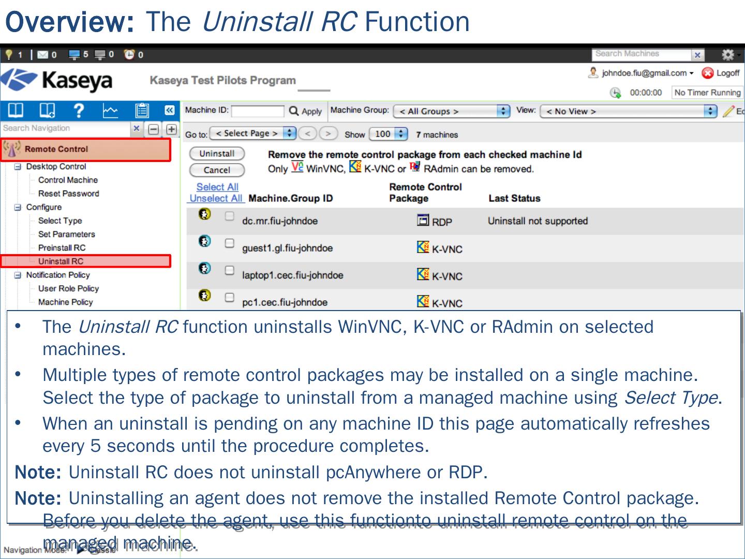Click the Logoff red icon

707,73
